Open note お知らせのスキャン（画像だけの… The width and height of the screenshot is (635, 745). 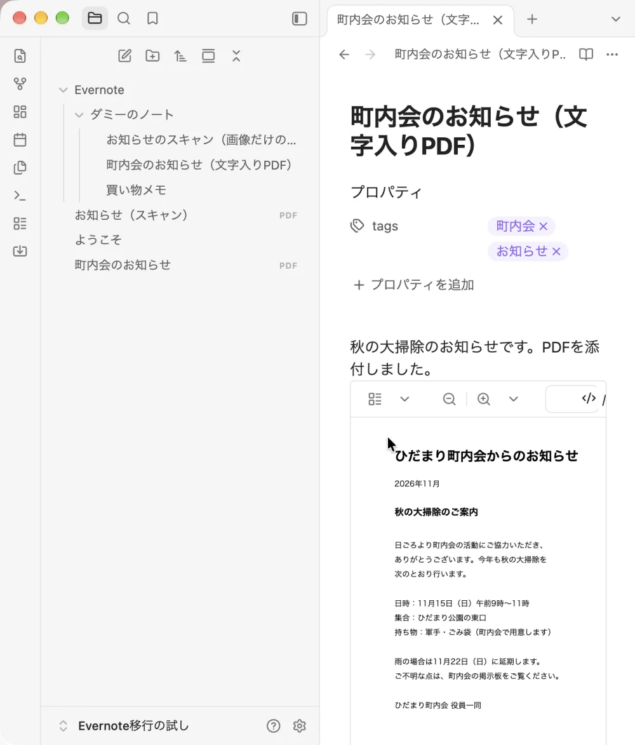(x=201, y=140)
